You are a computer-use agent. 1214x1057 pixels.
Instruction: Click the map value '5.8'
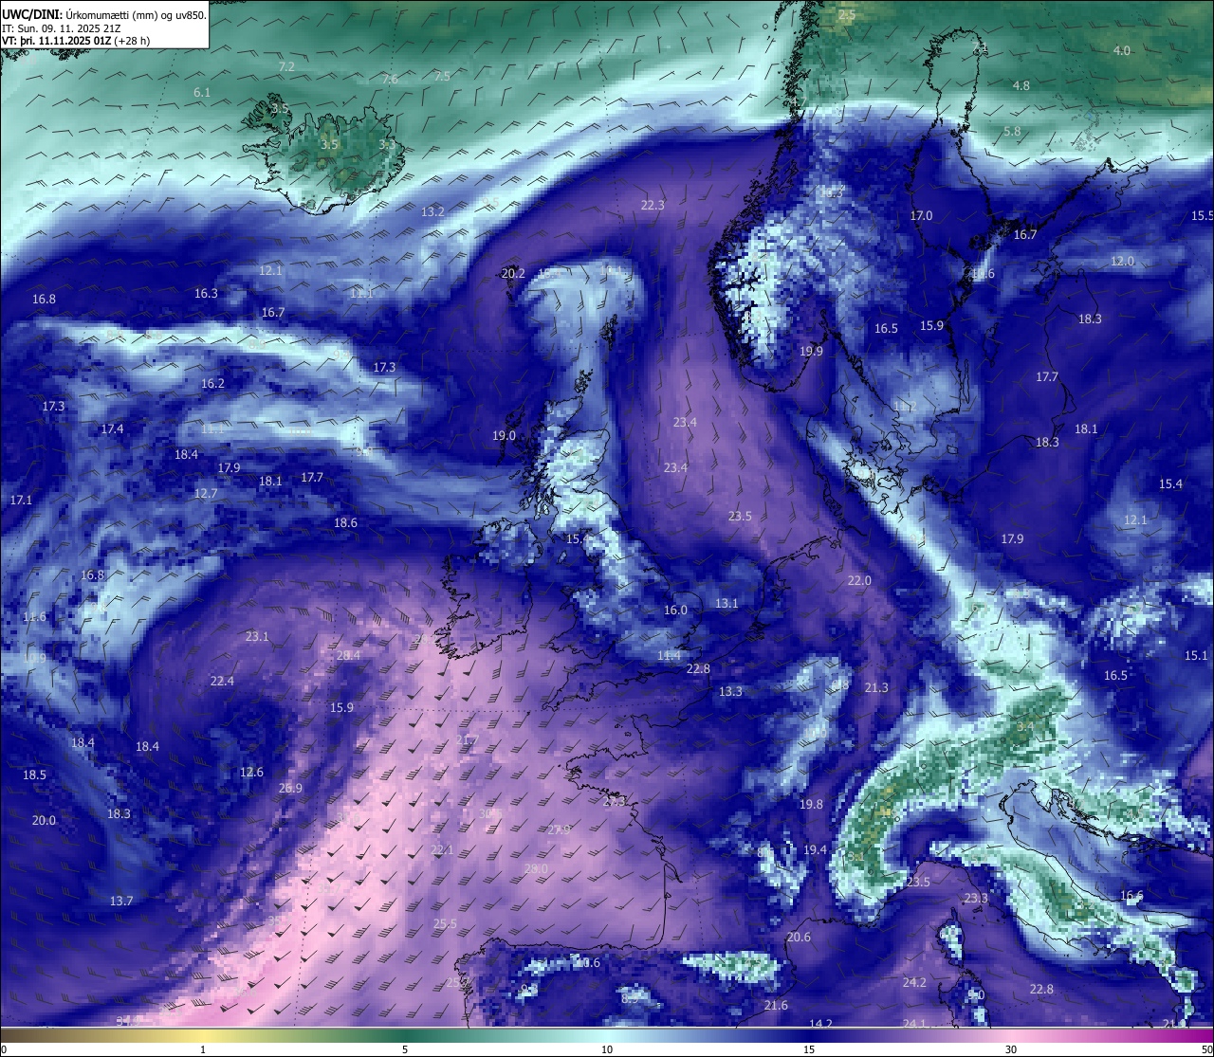pyautogui.click(x=1012, y=132)
